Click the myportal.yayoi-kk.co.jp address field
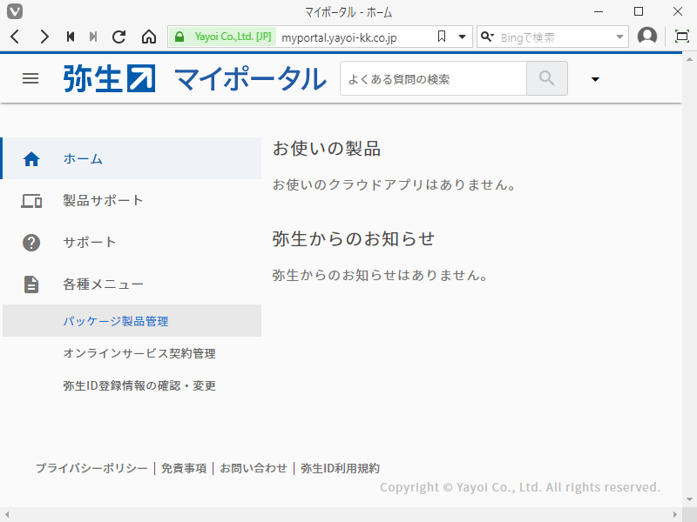Image resolution: width=697 pixels, height=522 pixels. [x=339, y=37]
